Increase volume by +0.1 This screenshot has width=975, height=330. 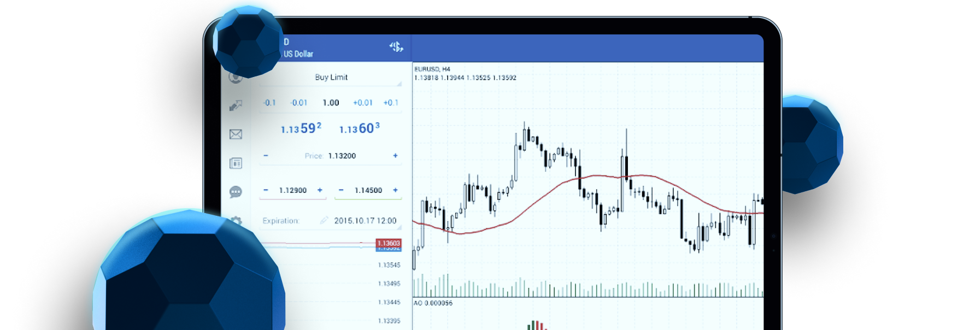pos(391,103)
